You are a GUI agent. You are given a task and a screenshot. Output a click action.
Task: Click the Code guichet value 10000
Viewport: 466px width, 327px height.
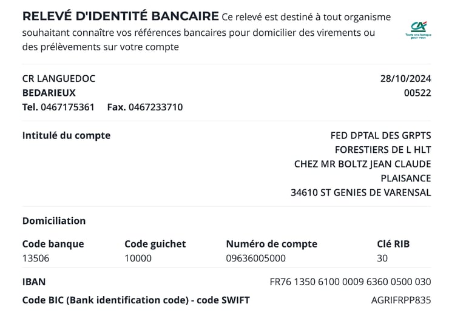[138, 258]
